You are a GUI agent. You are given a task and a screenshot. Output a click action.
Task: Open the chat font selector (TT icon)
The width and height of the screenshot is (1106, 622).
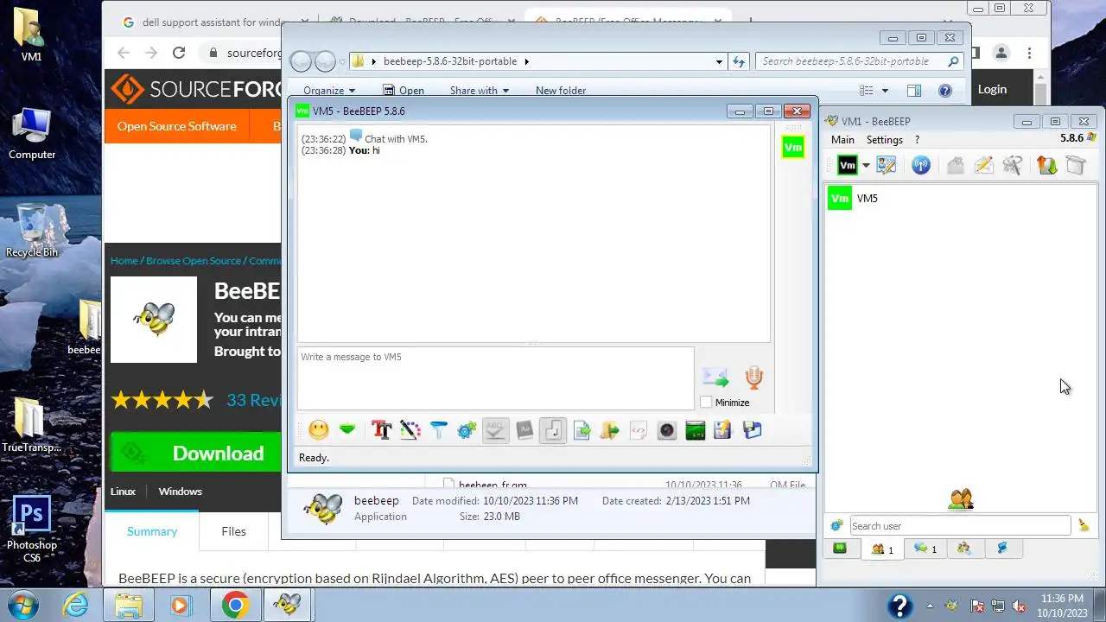coord(381,429)
